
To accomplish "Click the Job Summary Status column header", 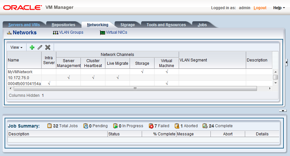I will (x=125, y=134).
